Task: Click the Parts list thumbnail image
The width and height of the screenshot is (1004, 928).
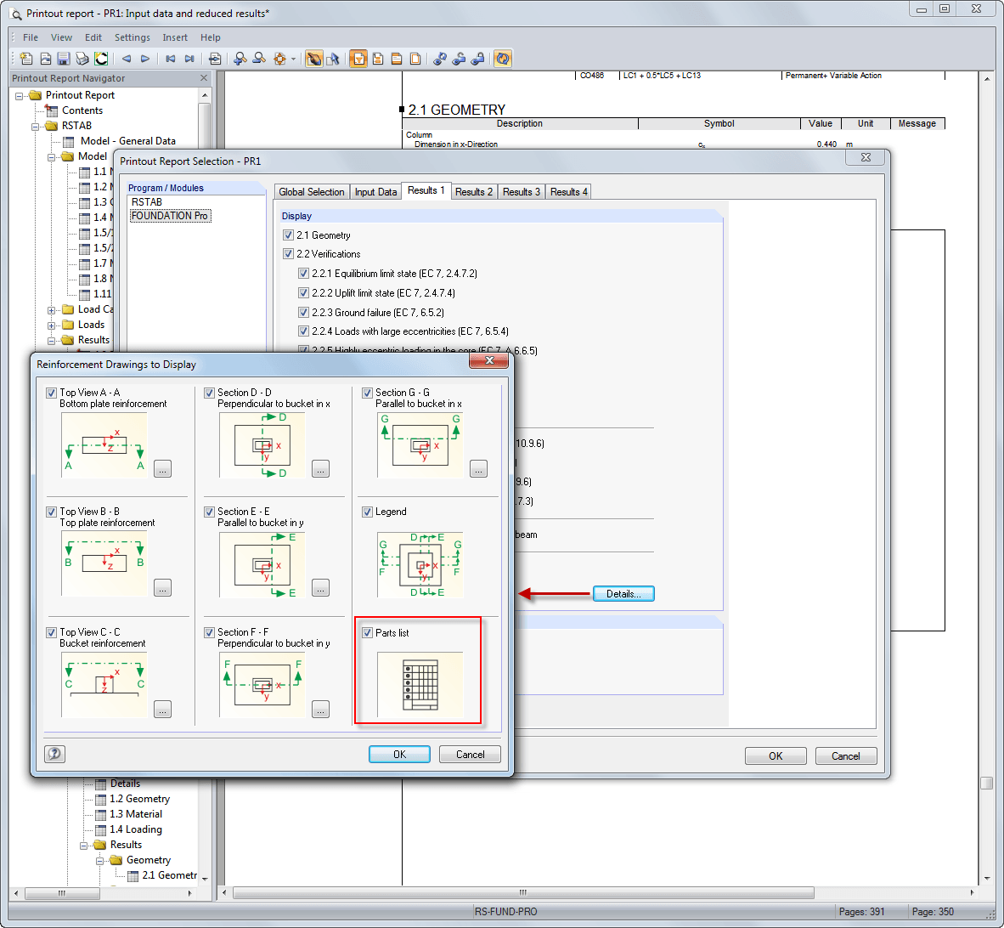Action: coord(420,684)
